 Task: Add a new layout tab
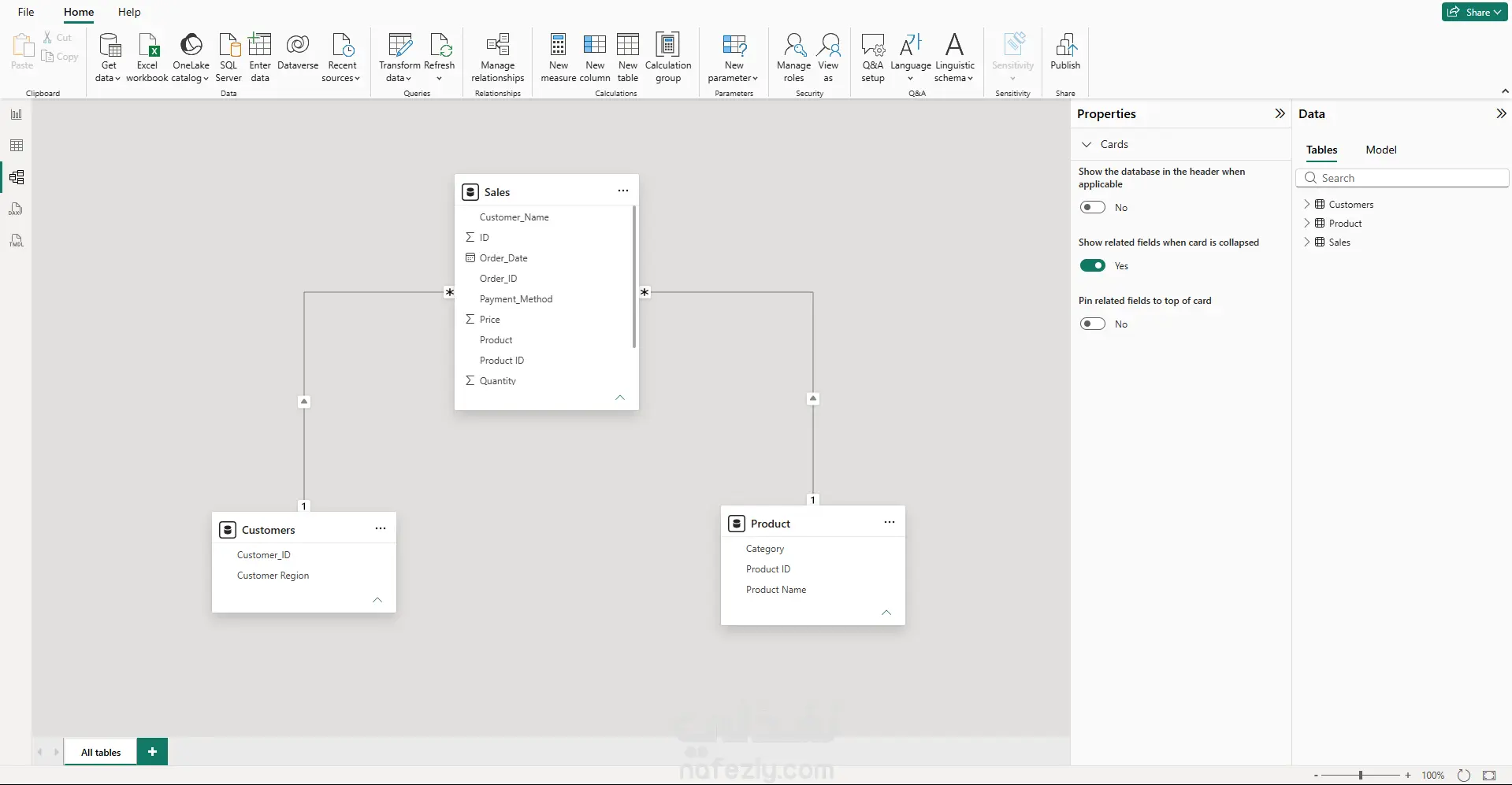point(152,752)
